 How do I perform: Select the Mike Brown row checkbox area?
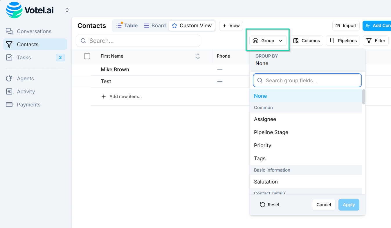point(87,69)
